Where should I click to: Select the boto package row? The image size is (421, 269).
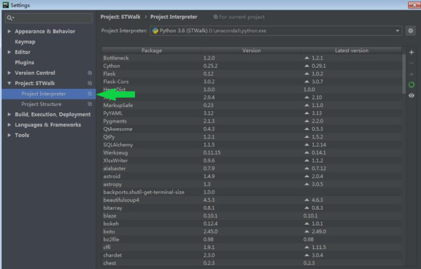252,232
